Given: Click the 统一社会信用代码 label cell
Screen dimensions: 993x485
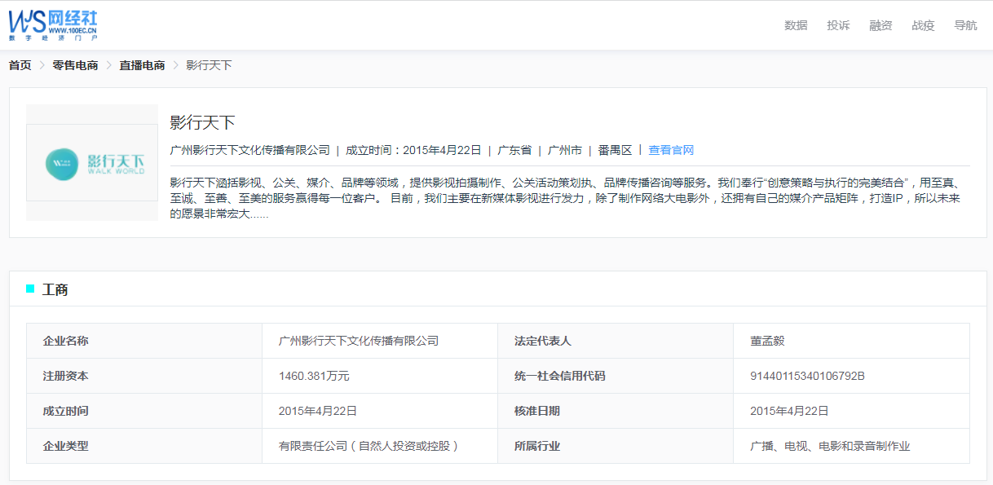Looking at the screenshot, I should [x=616, y=376].
